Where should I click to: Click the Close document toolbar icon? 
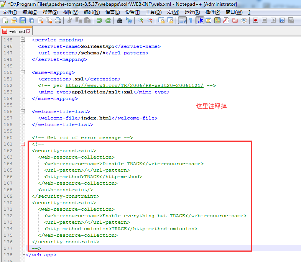click(x=40, y=20)
